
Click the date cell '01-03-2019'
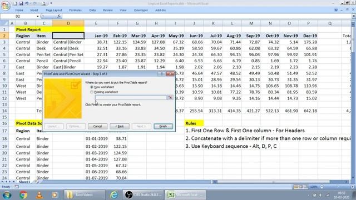coord(96,153)
